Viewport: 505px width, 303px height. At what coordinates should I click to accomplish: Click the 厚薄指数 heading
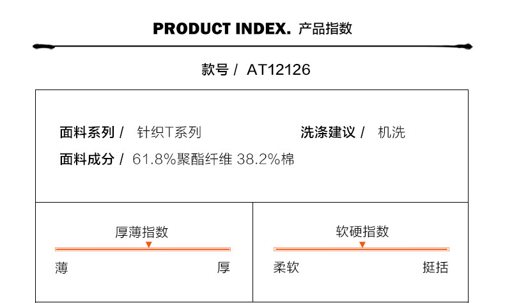click(142, 232)
